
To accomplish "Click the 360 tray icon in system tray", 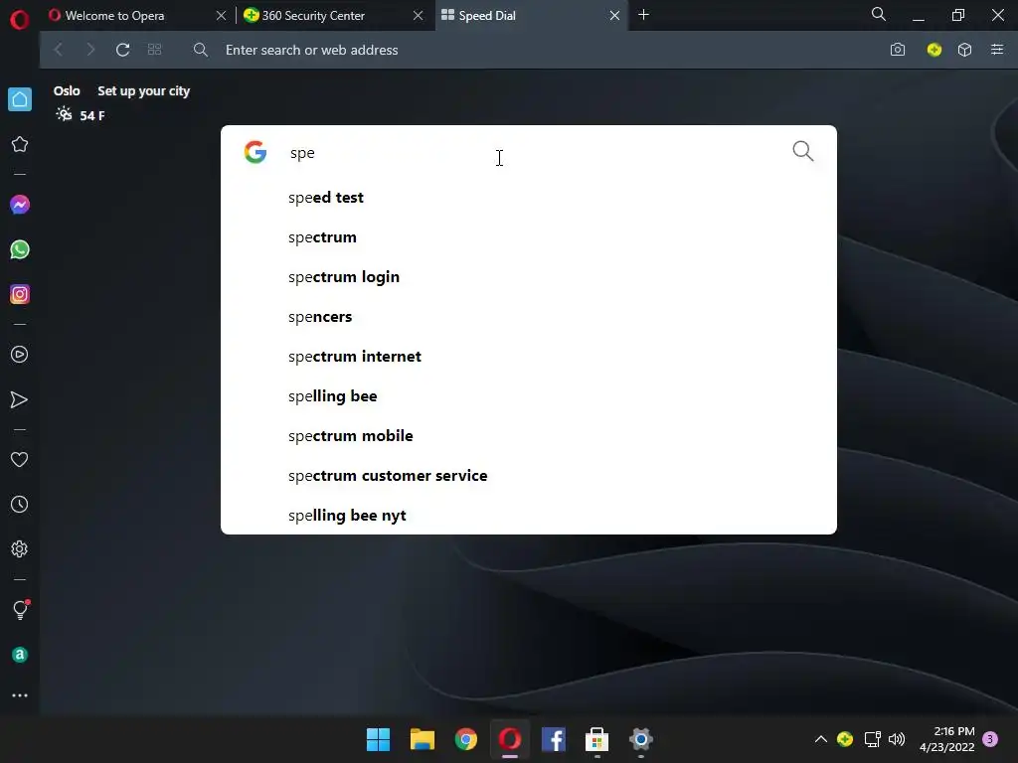I will pos(845,739).
